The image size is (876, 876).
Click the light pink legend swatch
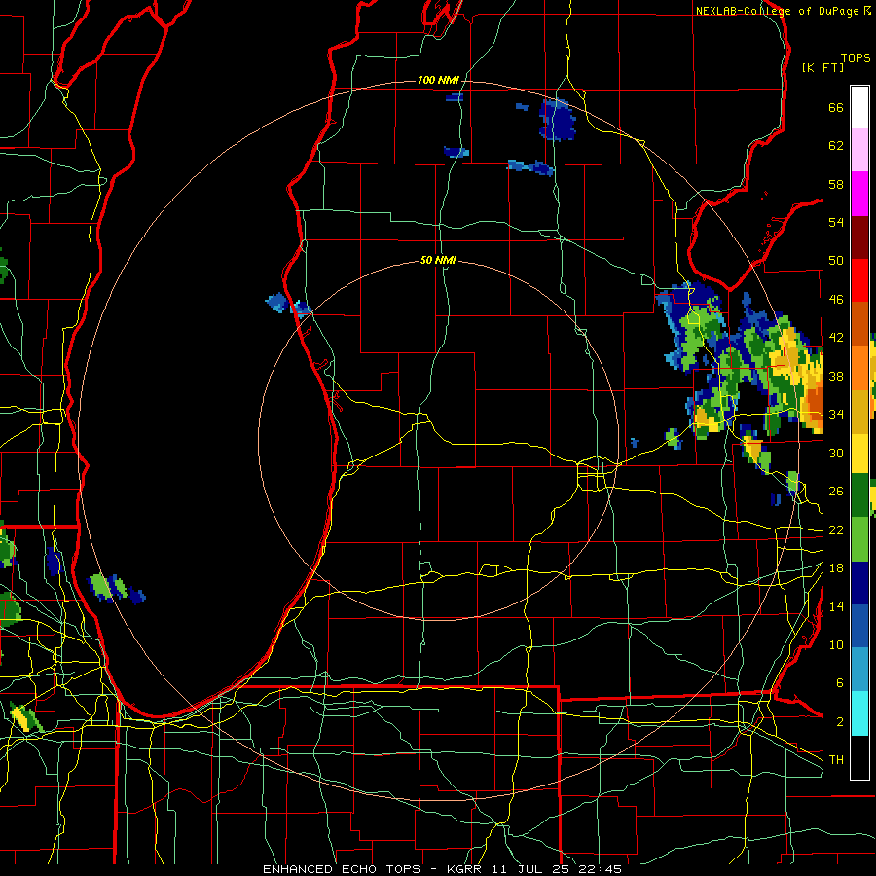(859, 150)
